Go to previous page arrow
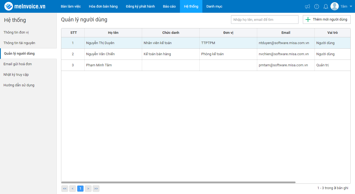The image size is (355, 194). click(72, 189)
